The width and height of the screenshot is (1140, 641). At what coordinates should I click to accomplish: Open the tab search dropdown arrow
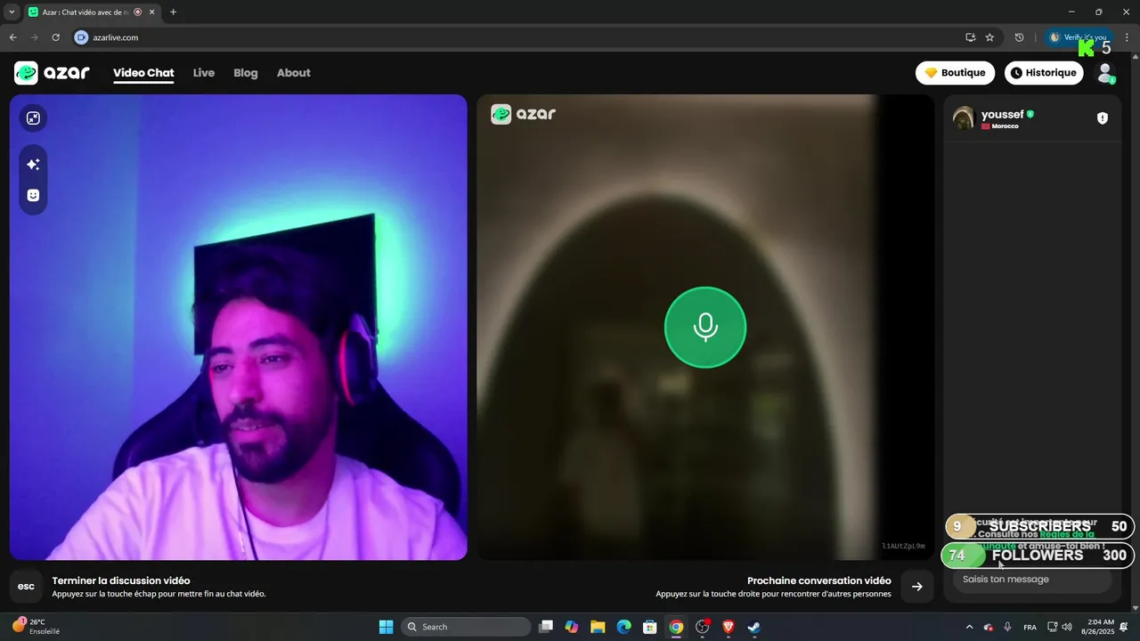[12, 12]
